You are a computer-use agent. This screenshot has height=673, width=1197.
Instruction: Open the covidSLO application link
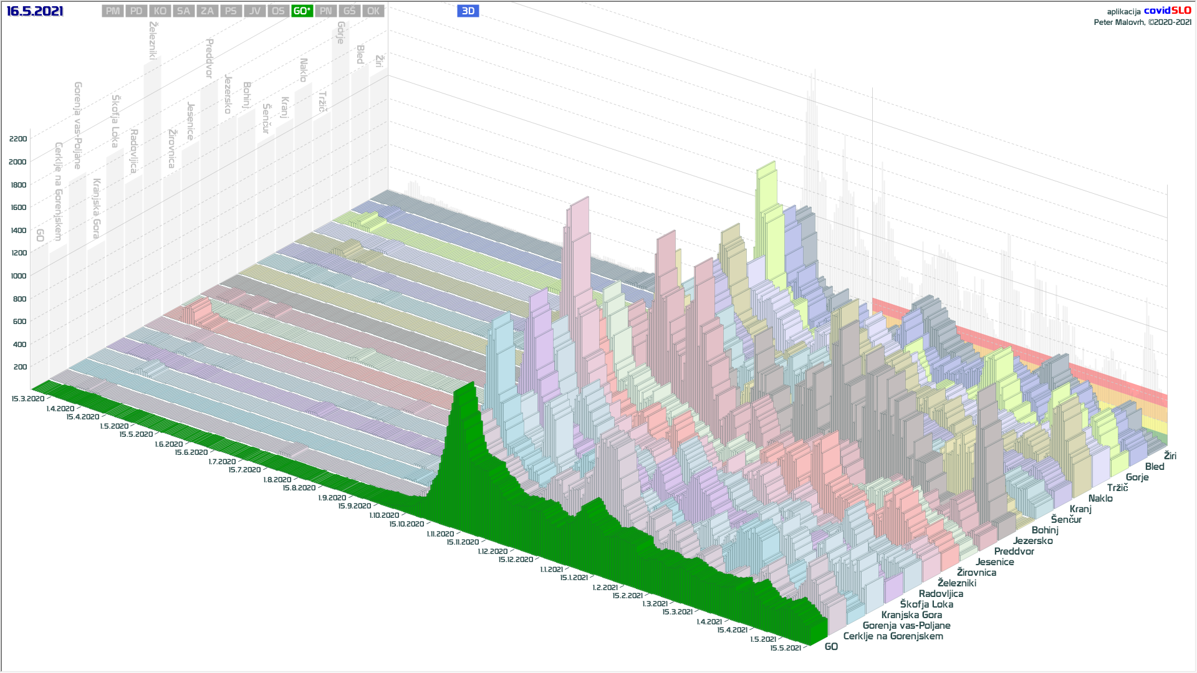[1167, 11]
